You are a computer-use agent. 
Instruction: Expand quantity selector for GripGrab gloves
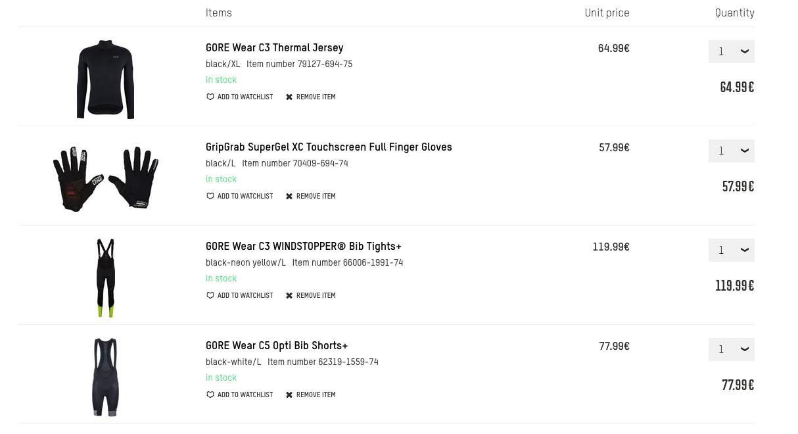731,151
